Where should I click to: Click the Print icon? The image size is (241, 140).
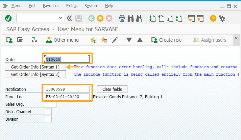tap(122, 19)
